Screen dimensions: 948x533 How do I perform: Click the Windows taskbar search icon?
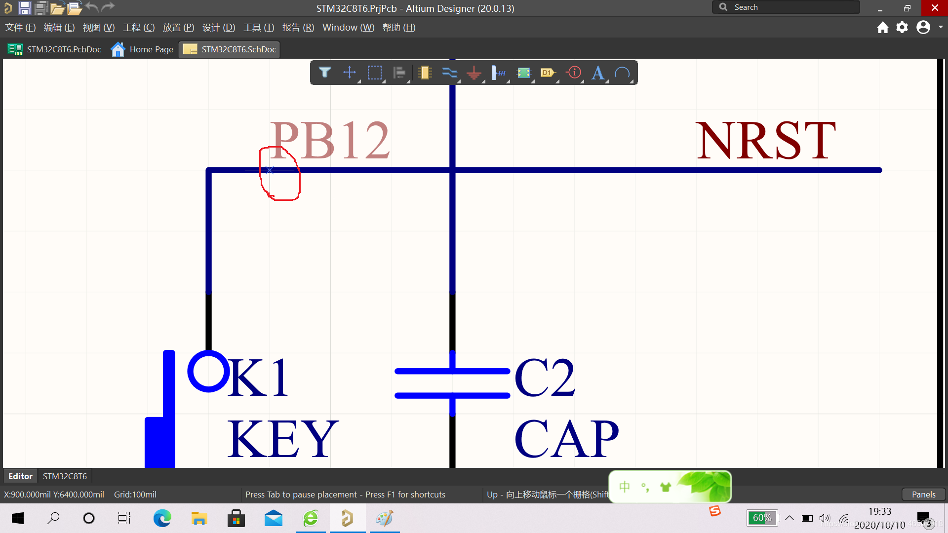click(x=53, y=517)
